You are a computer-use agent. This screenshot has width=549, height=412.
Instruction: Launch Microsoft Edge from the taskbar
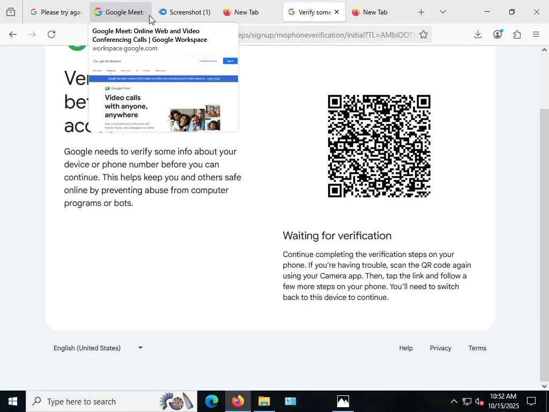pos(211,401)
